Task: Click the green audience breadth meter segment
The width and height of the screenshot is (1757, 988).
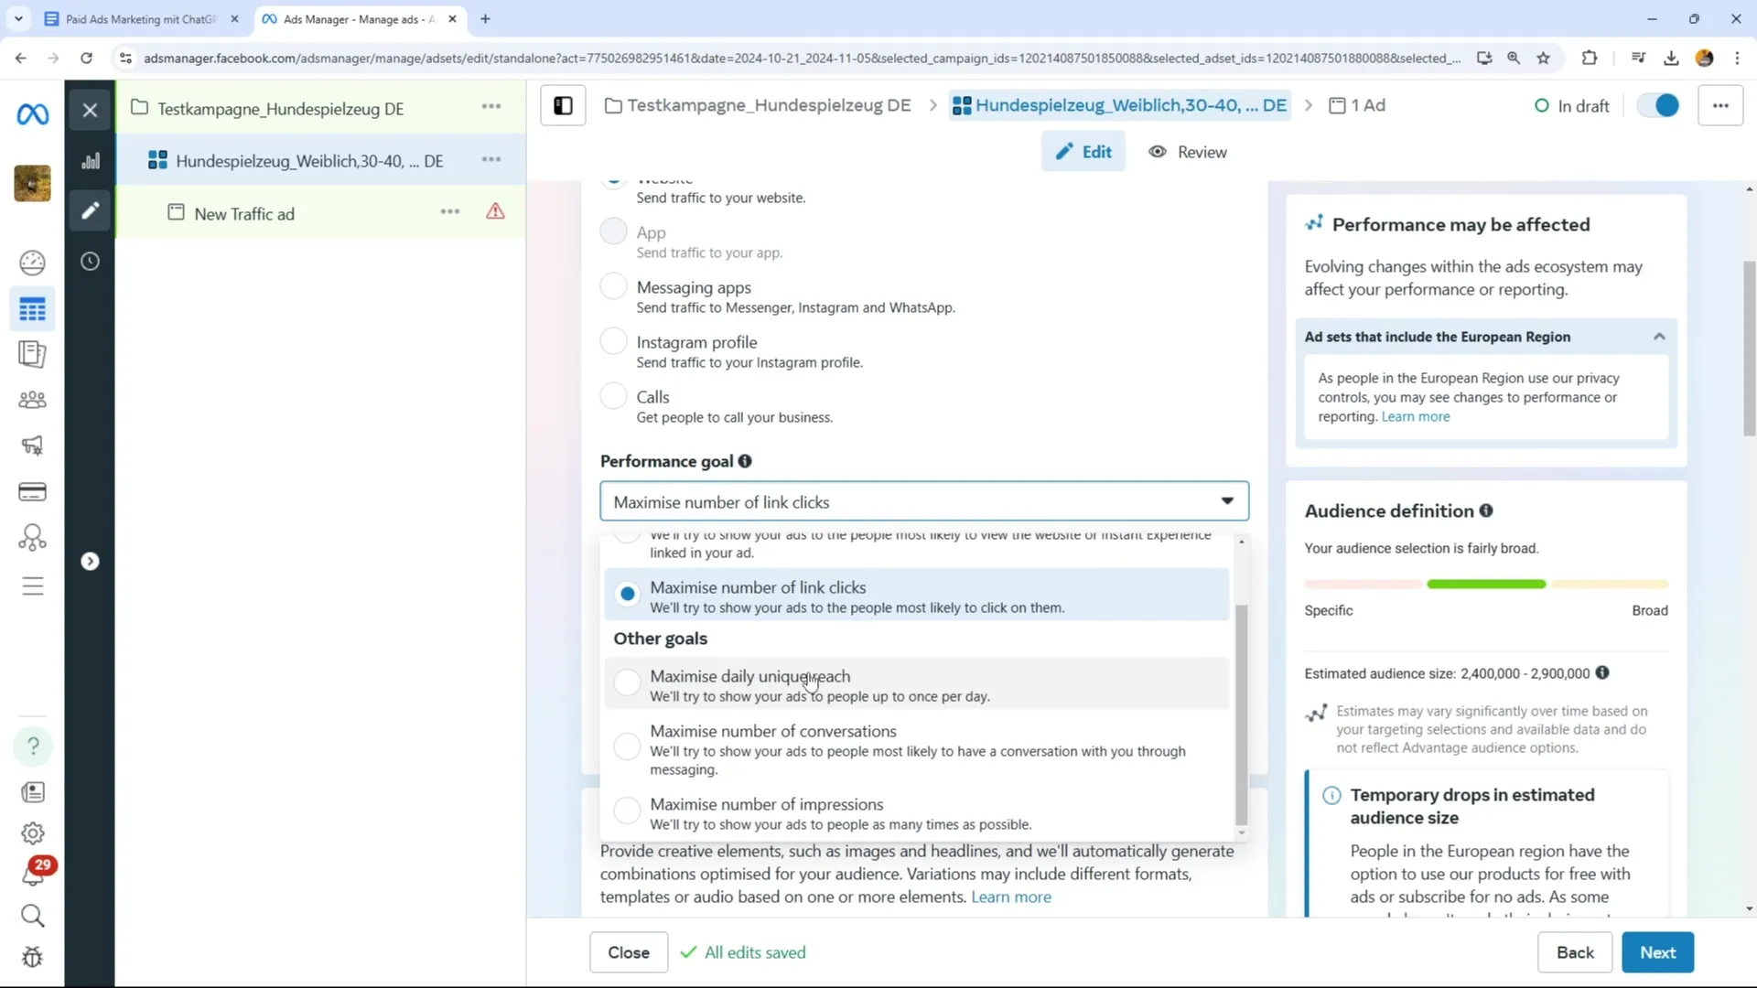Action: [x=1486, y=585]
